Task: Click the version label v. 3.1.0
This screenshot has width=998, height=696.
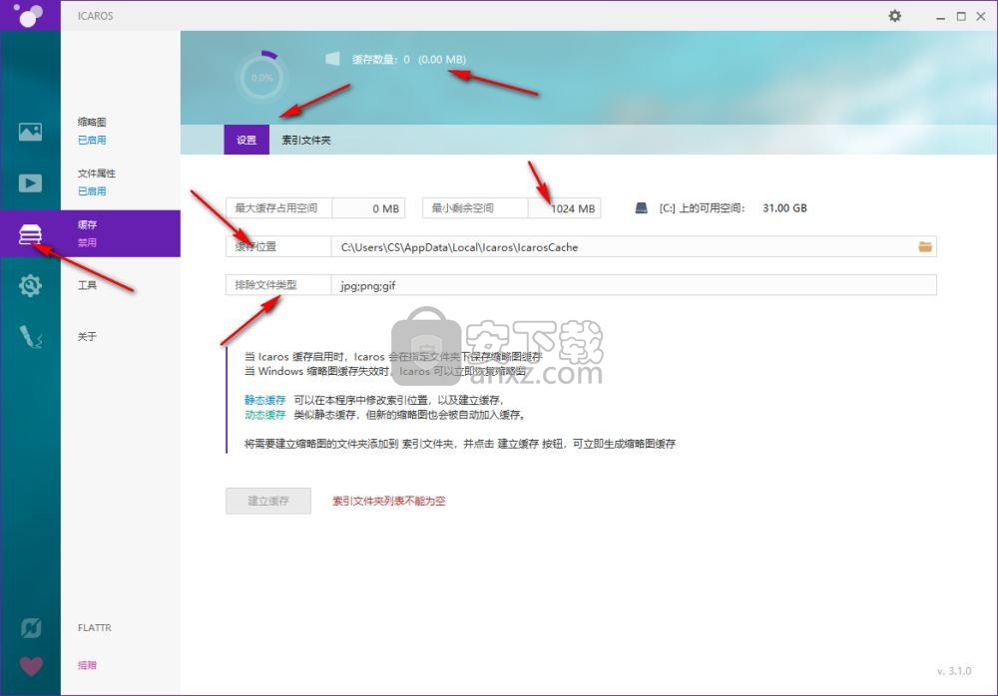Action: pyautogui.click(x=954, y=671)
